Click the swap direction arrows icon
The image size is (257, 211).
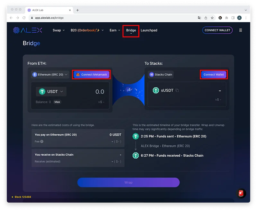(129, 90)
